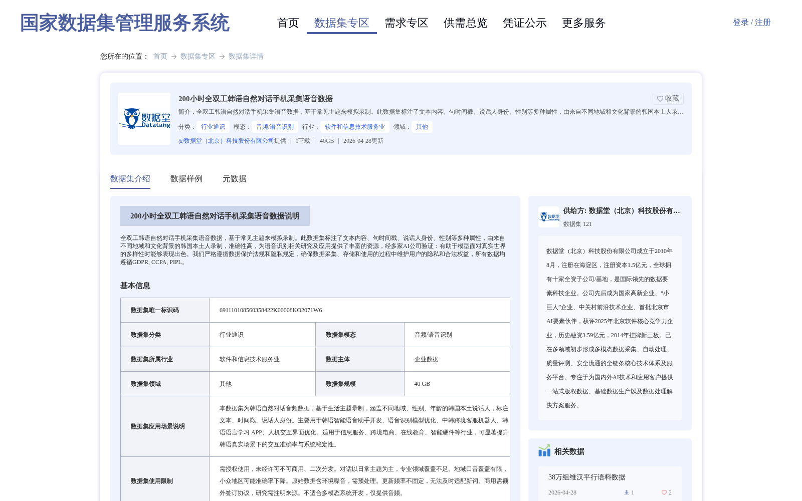Click the 其他 domain tag
Image resolution: width=802 pixels, height=501 pixels.
coord(422,127)
